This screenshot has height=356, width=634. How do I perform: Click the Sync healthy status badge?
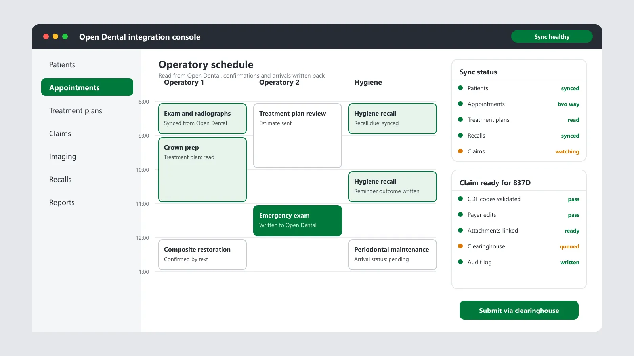tap(552, 36)
